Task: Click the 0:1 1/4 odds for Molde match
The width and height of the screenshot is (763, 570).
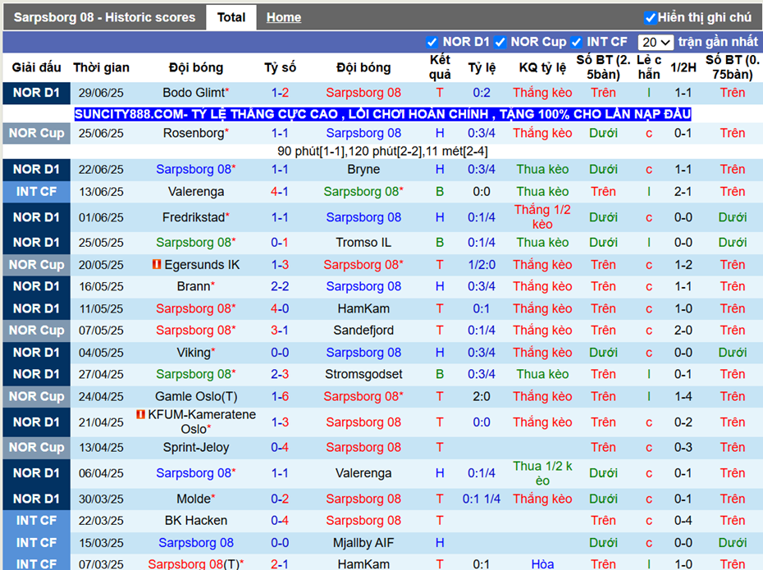Action: pos(482,499)
